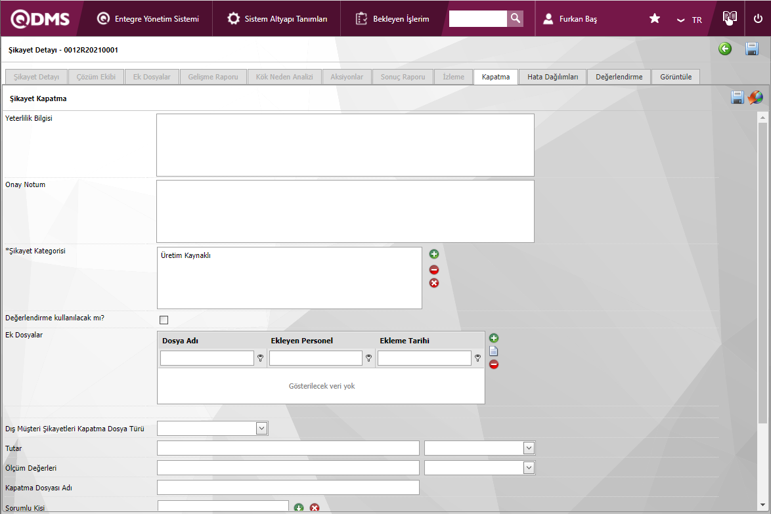Viewport: 771px width, 514px height.
Task: Switch to Şikayet Detayı tab
Action: point(36,77)
